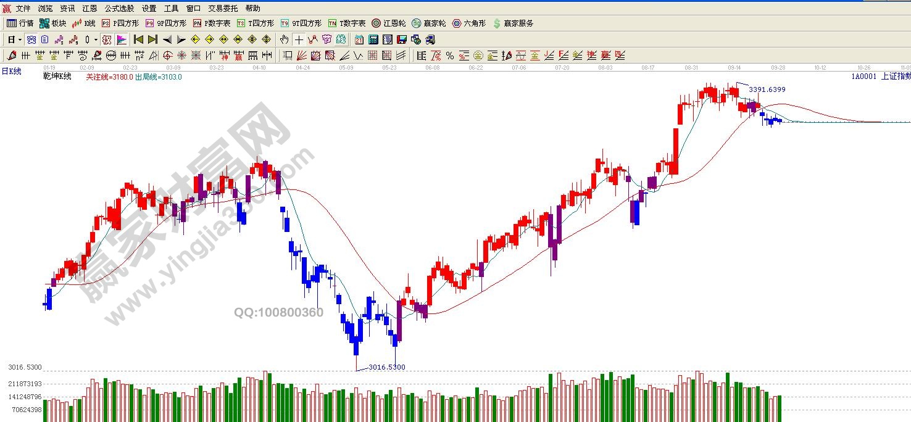
Task: Click the percent sign drawing tool
Action: (x=449, y=56)
